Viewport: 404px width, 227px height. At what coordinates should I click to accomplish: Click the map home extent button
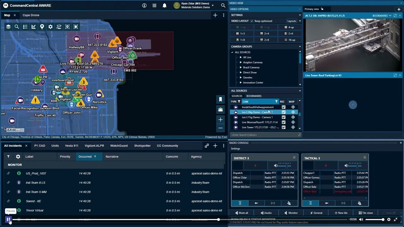[x=220, y=109]
